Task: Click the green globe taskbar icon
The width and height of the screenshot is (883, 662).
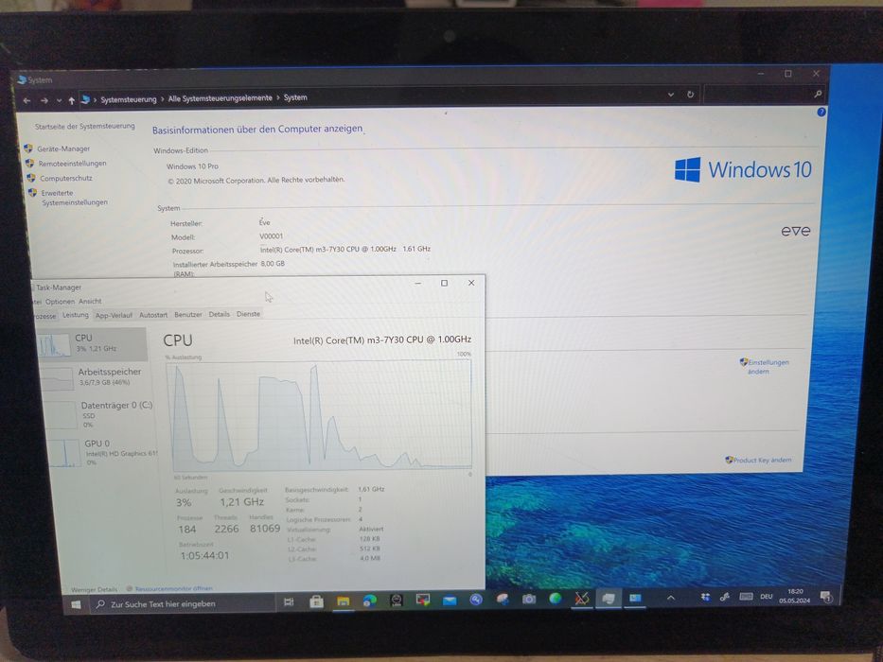Action: pyautogui.click(x=556, y=599)
